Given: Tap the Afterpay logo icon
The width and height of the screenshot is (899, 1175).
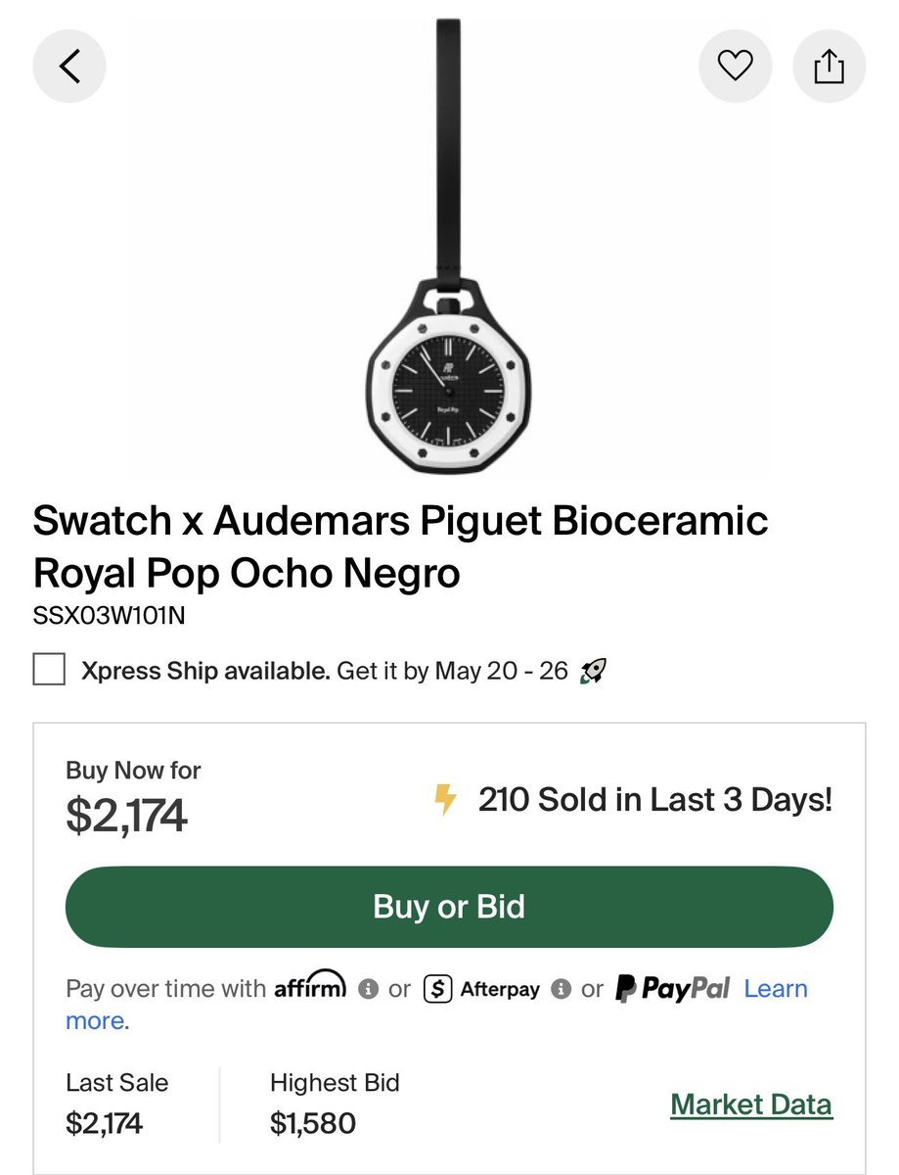Looking at the screenshot, I should point(437,989).
